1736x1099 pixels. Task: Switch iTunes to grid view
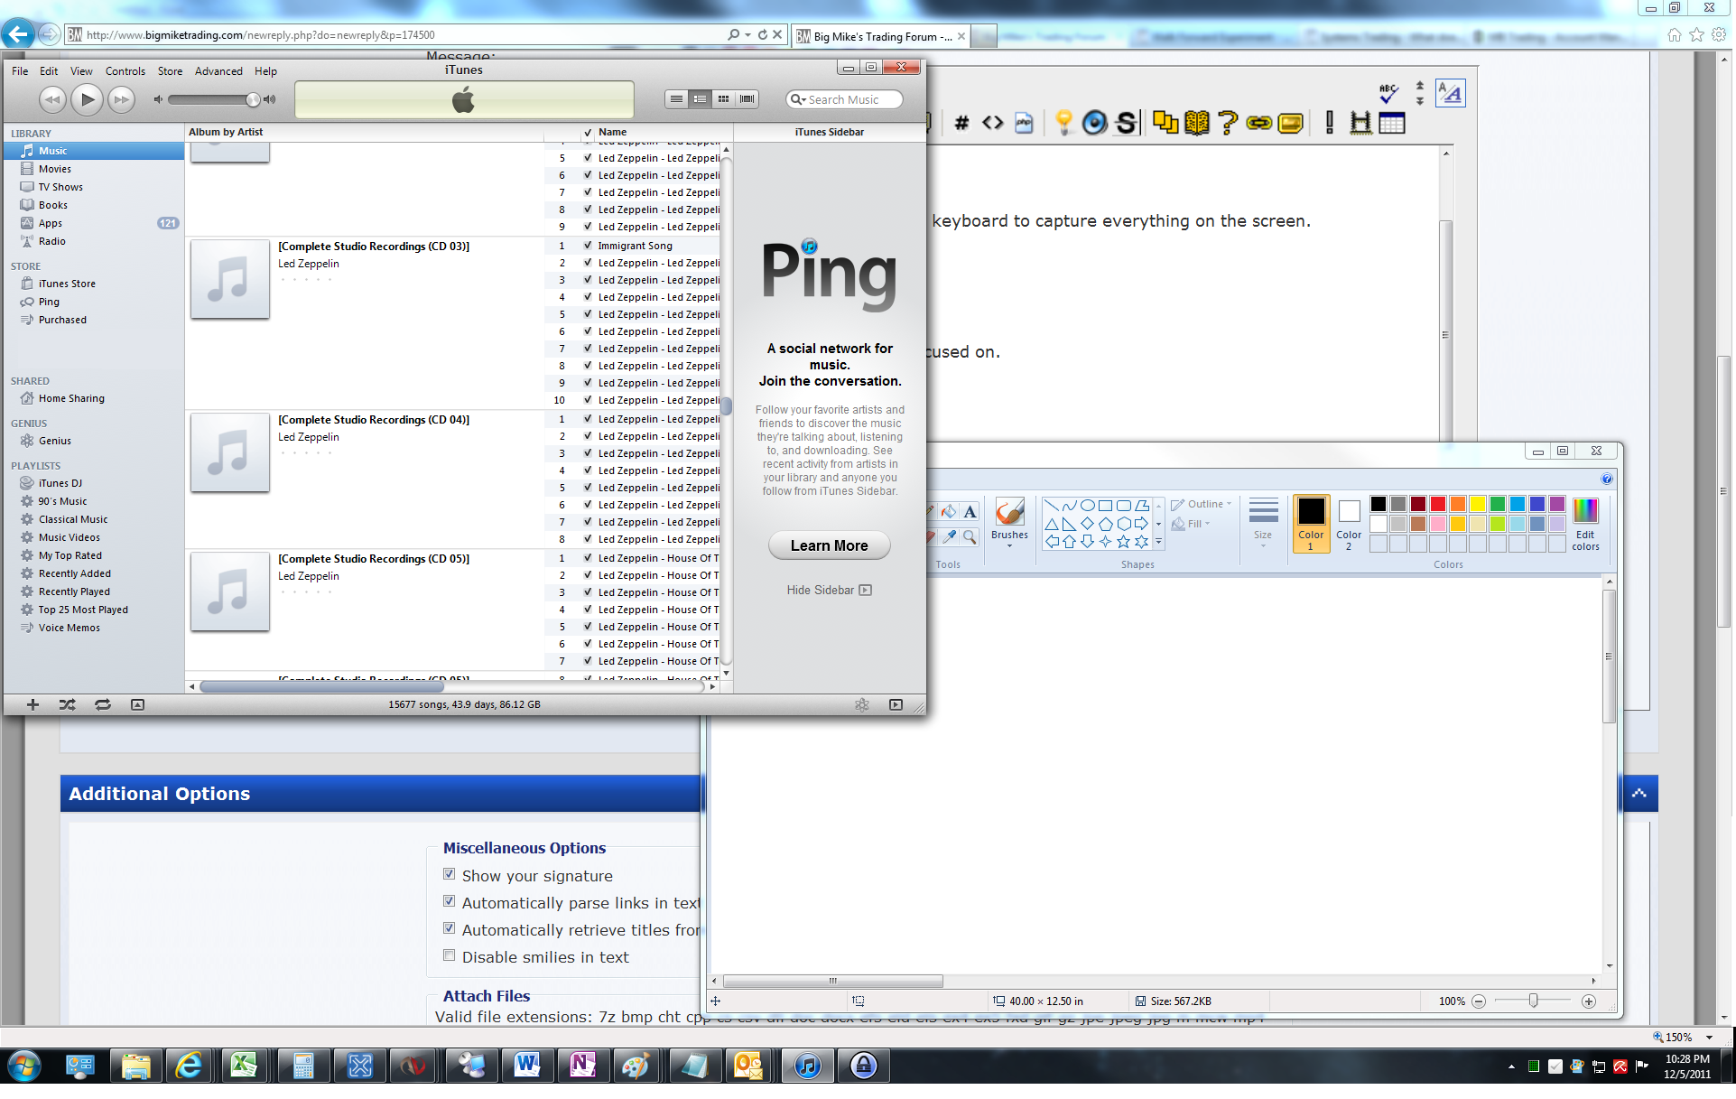[723, 99]
